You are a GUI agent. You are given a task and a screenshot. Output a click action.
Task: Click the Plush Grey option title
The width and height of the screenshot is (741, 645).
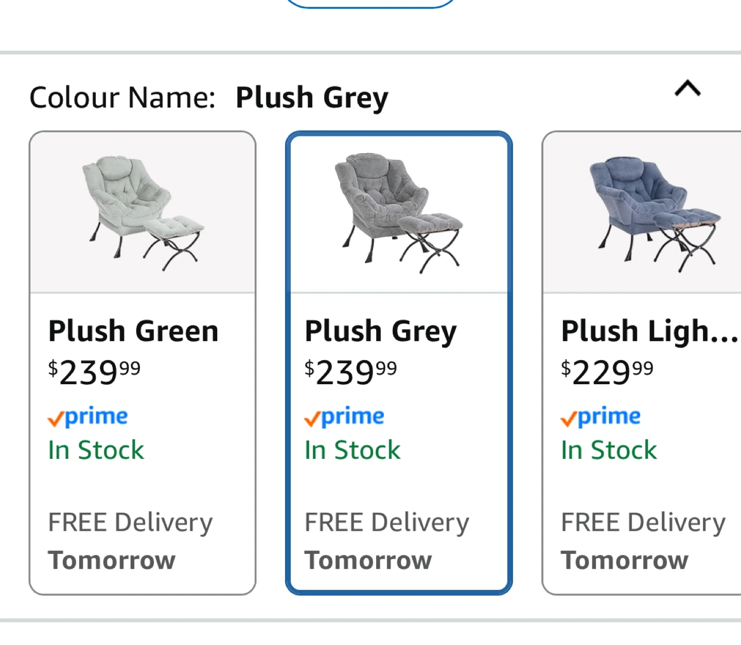(x=381, y=330)
